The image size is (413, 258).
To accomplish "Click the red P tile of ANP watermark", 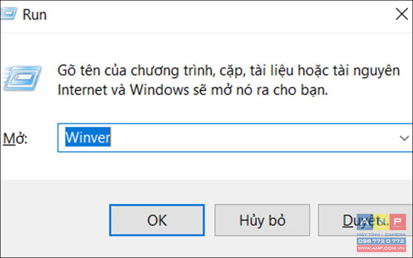I will (x=398, y=222).
